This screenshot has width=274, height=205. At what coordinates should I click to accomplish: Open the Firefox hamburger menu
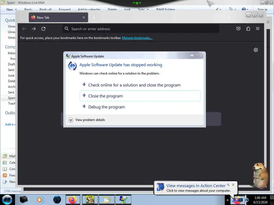tap(258, 28)
